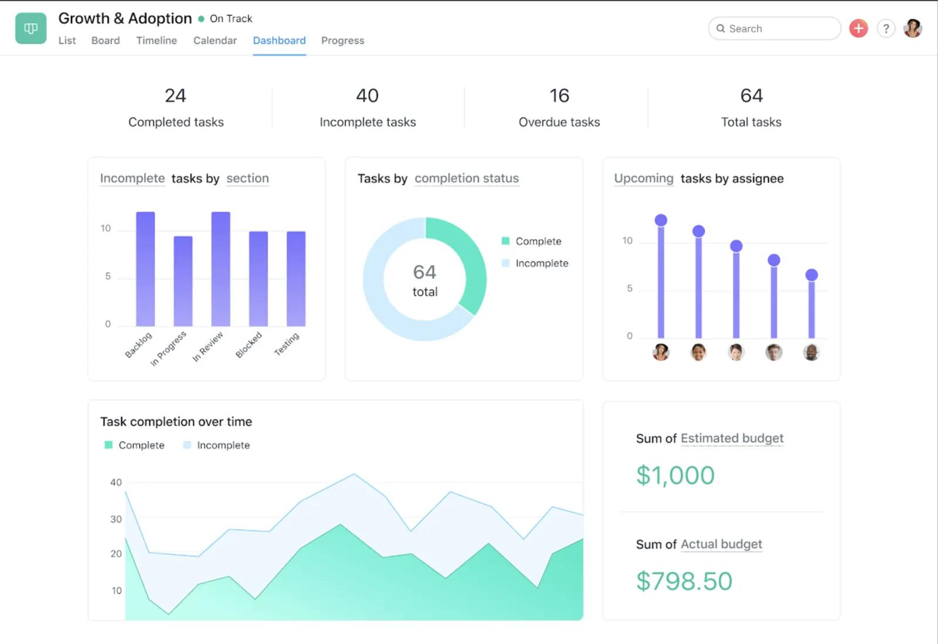Toggle Complete in the donut chart legend
The width and height of the screenshot is (938, 644).
(x=538, y=241)
